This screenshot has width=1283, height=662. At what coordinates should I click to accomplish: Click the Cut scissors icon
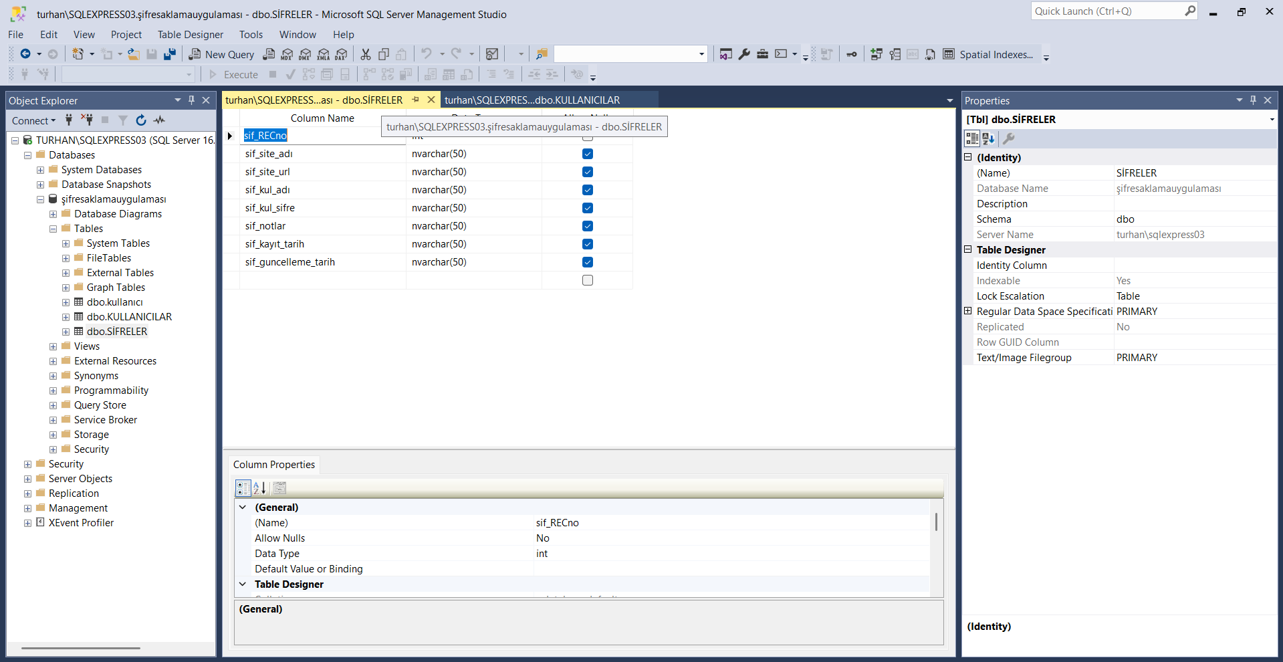[x=366, y=54]
